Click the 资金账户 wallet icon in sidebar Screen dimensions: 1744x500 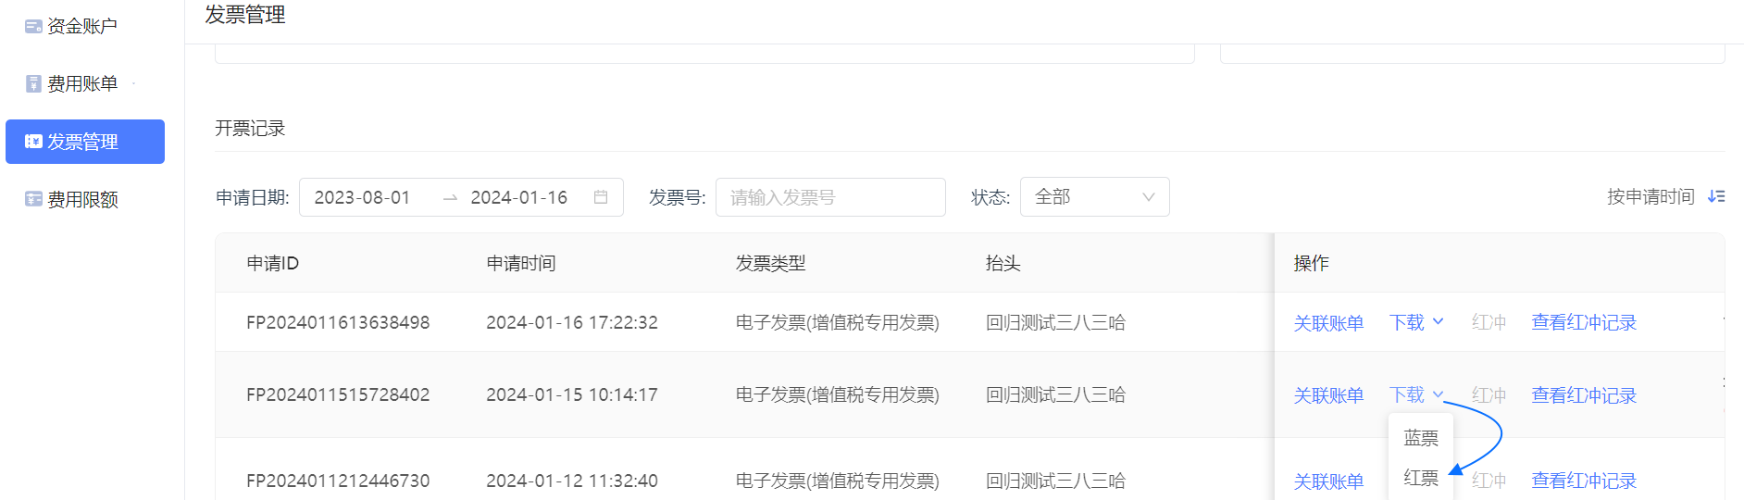[x=33, y=27]
